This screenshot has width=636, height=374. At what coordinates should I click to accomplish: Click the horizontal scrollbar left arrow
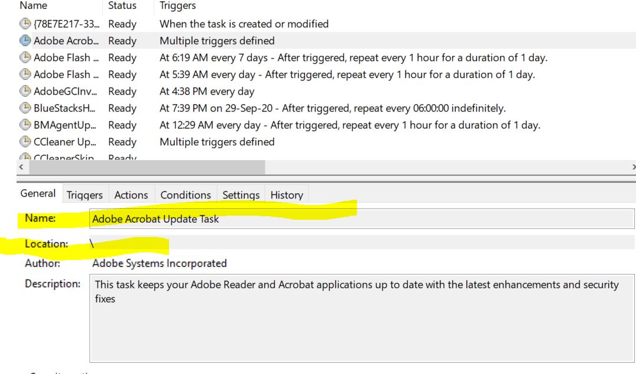pyautogui.click(x=21, y=167)
